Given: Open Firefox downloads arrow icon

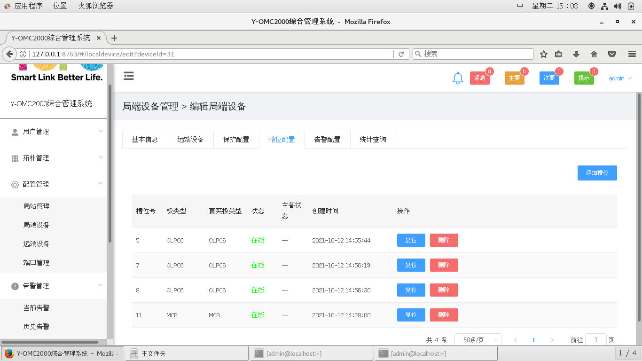Looking at the screenshot, I should pyautogui.click(x=576, y=54).
